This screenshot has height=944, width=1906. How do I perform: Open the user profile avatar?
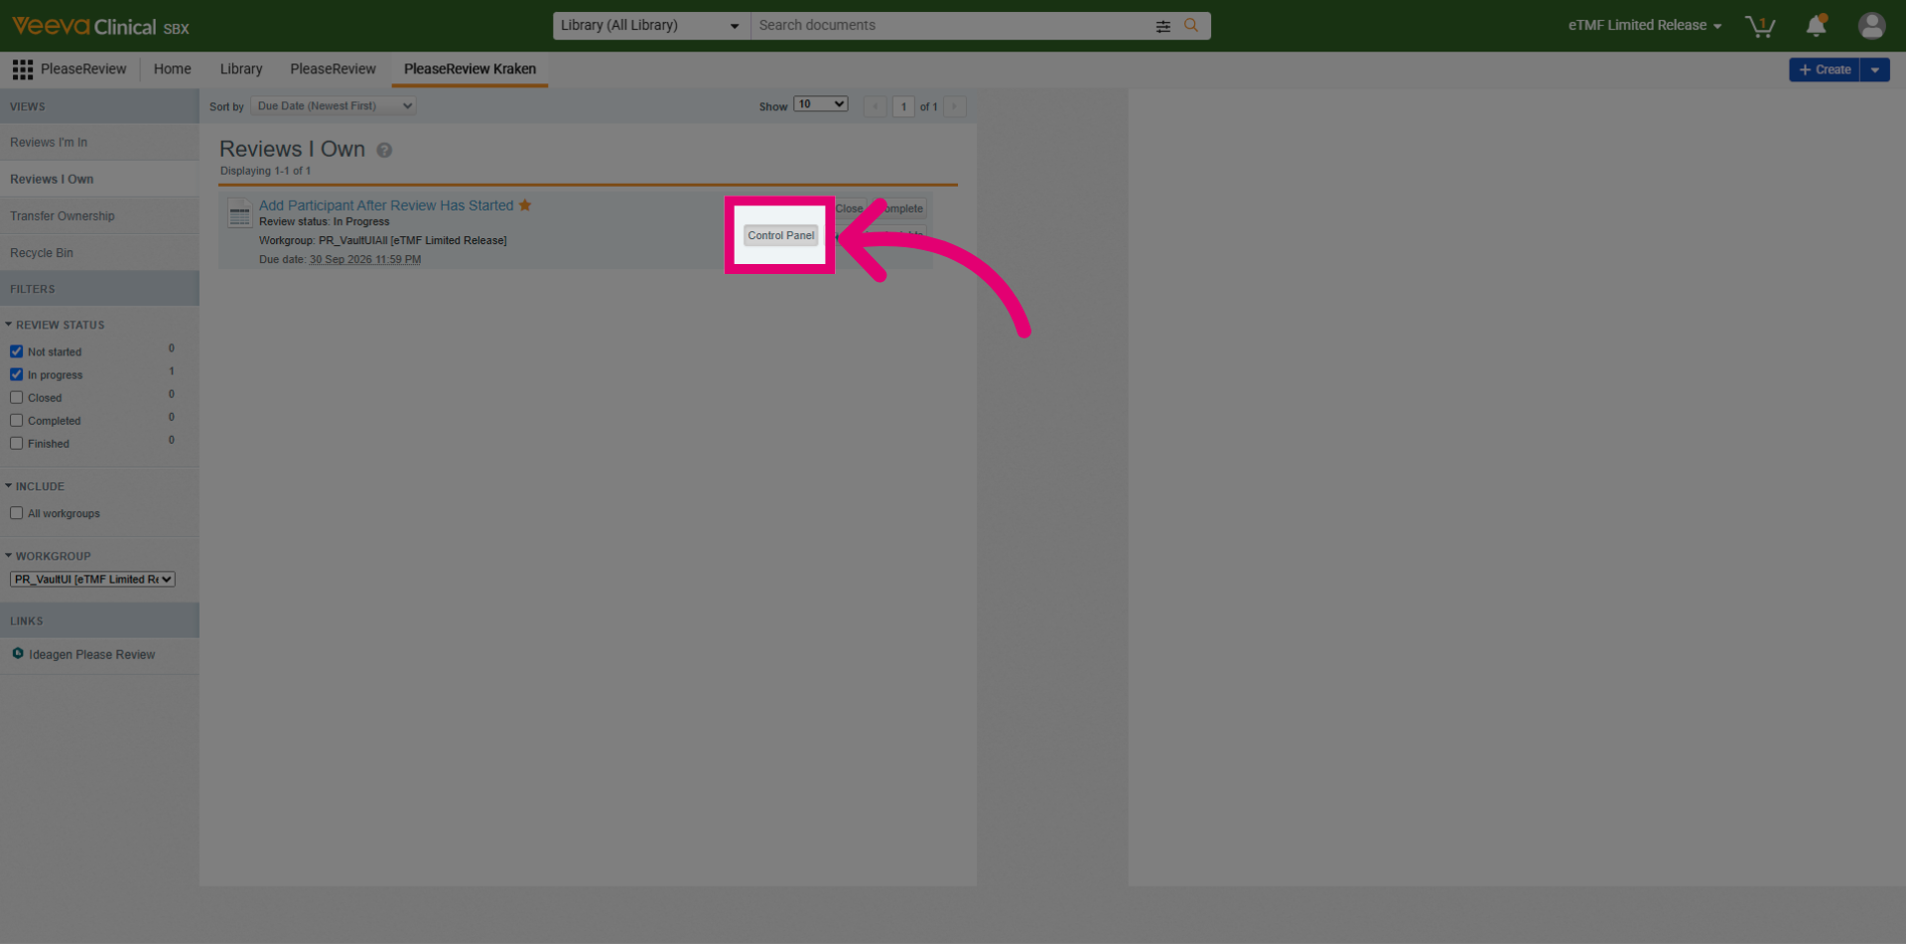1871,26
